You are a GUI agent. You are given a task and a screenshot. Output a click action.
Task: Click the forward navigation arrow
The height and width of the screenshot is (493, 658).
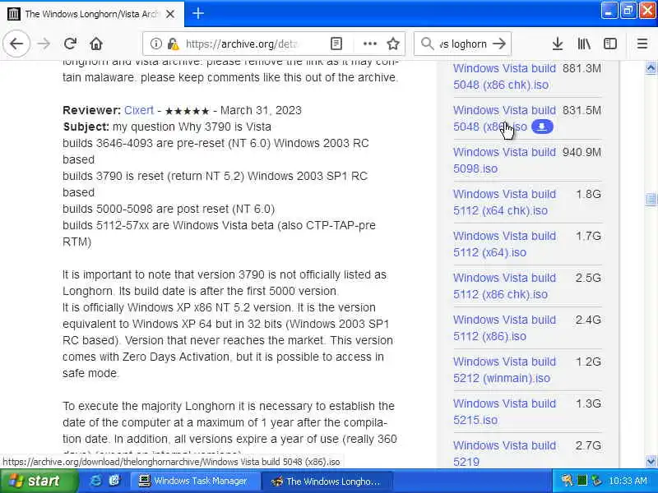pyautogui.click(x=44, y=44)
